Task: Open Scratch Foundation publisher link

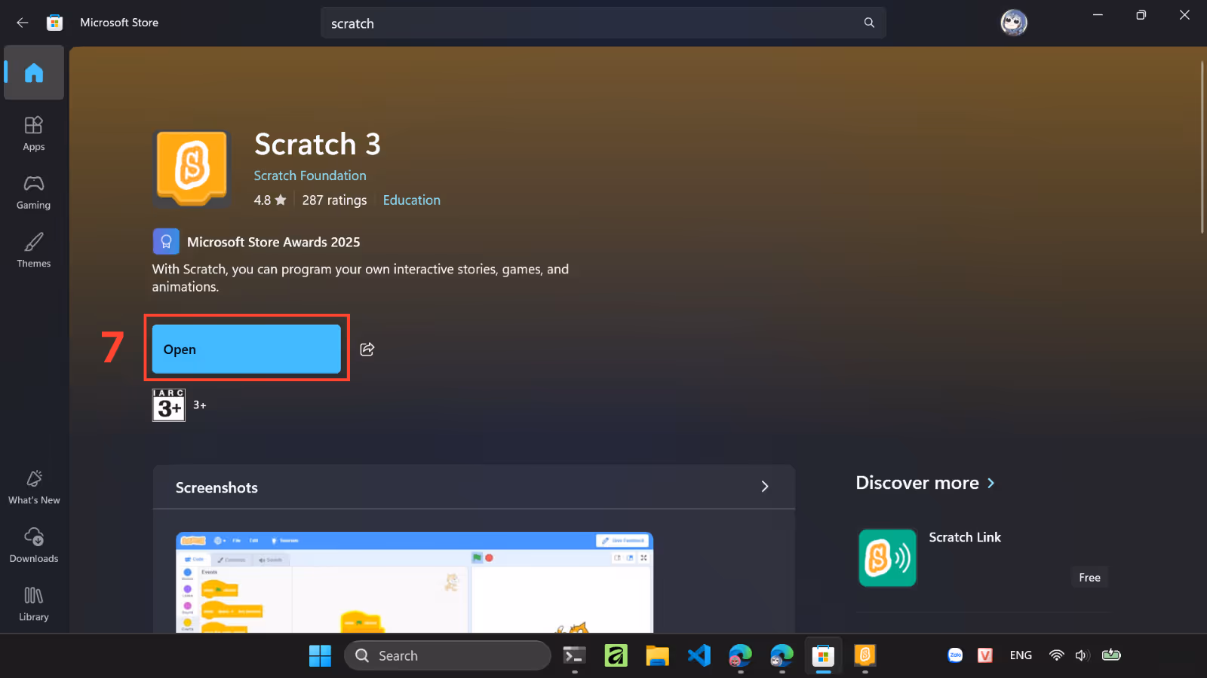Action: [310, 176]
